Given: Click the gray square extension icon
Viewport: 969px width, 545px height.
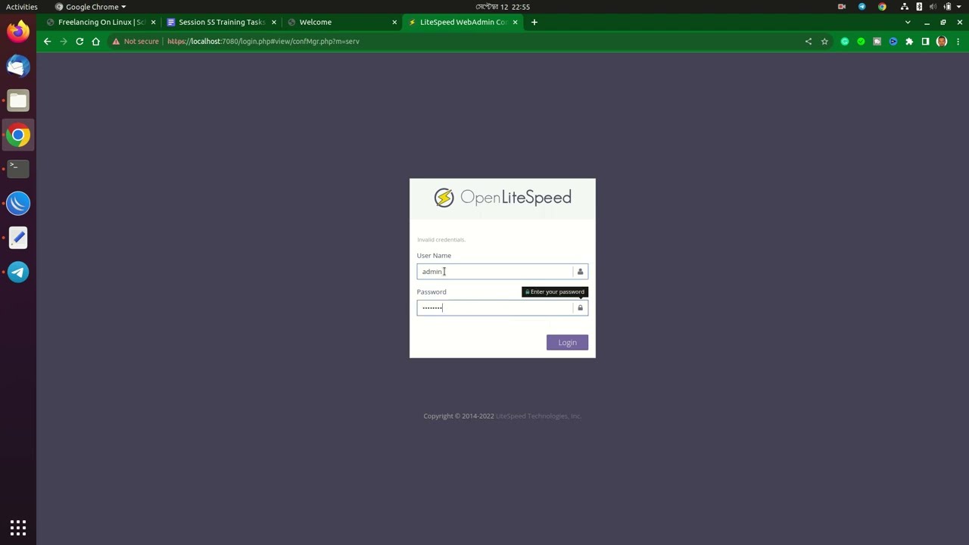Looking at the screenshot, I should (x=877, y=42).
